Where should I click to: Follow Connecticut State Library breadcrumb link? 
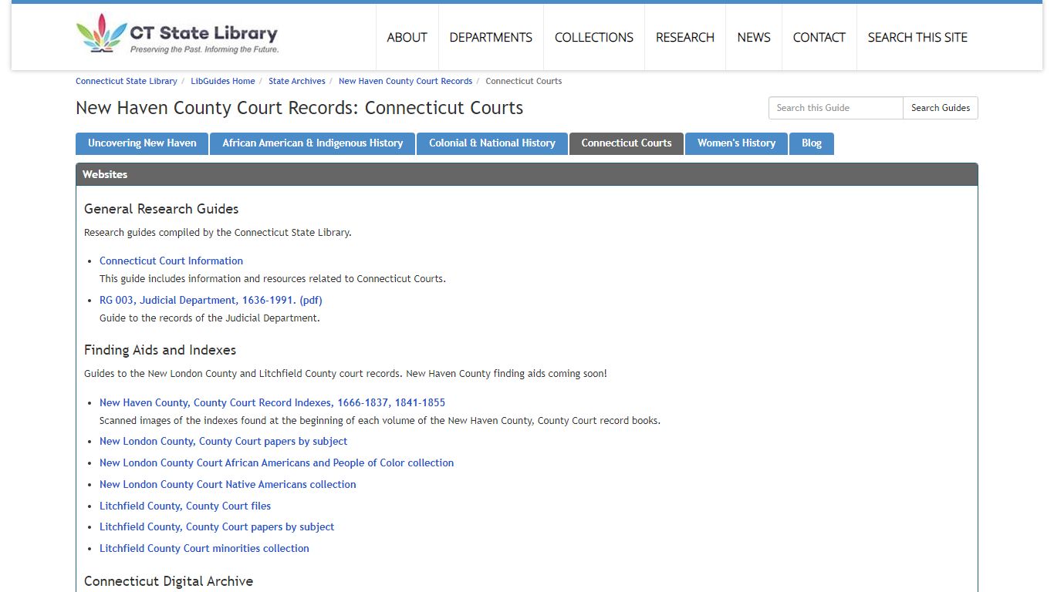(x=127, y=81)
